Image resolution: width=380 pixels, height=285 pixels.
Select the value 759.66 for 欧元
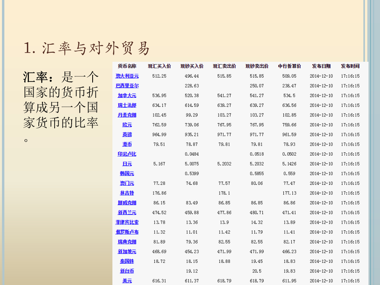pos(289,125)
